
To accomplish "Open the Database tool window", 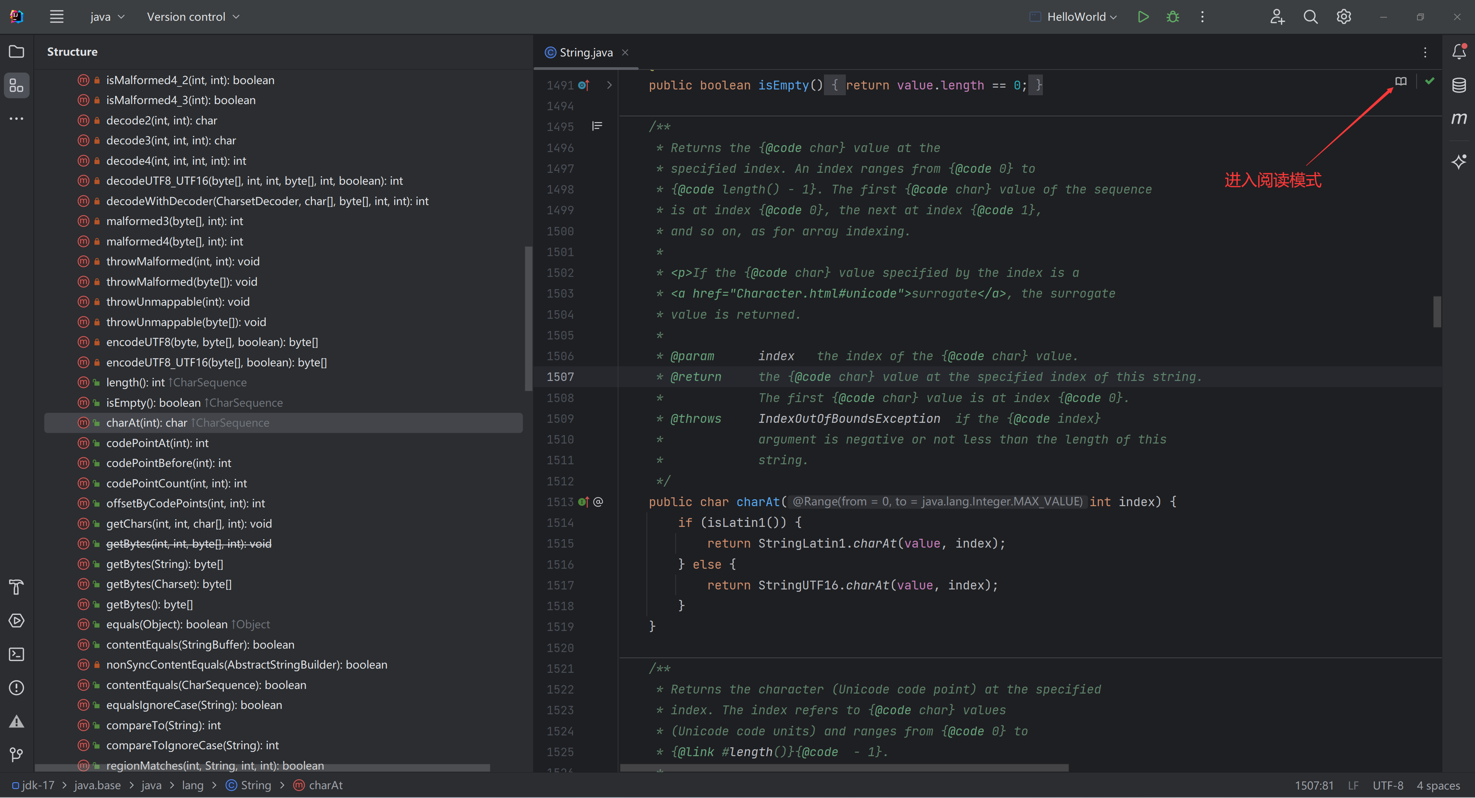I will (x=1459, y=85).
